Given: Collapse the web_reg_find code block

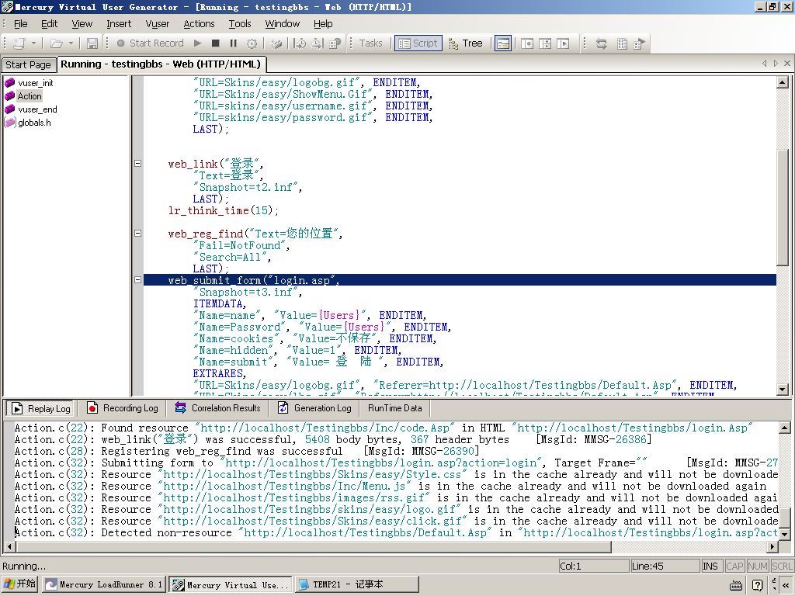Looking at the screenshot, I should tap(137, 234).
